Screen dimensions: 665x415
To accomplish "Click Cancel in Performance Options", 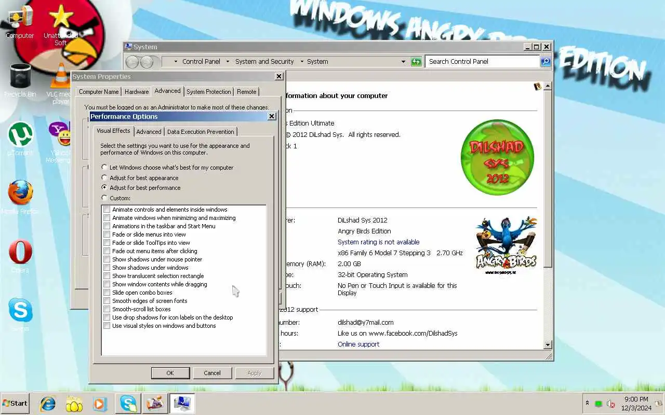I will click(212, 373).
